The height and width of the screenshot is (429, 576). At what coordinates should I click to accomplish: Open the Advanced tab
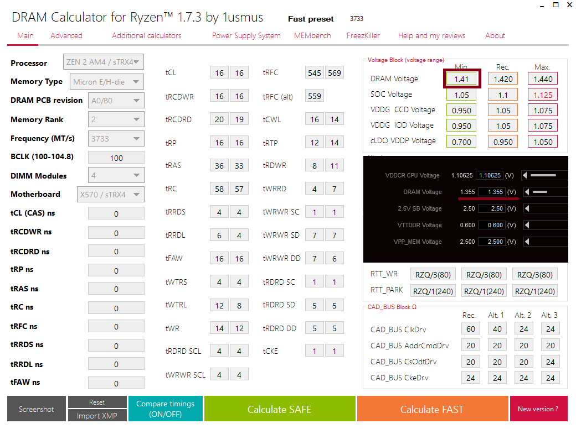point(66,35)
